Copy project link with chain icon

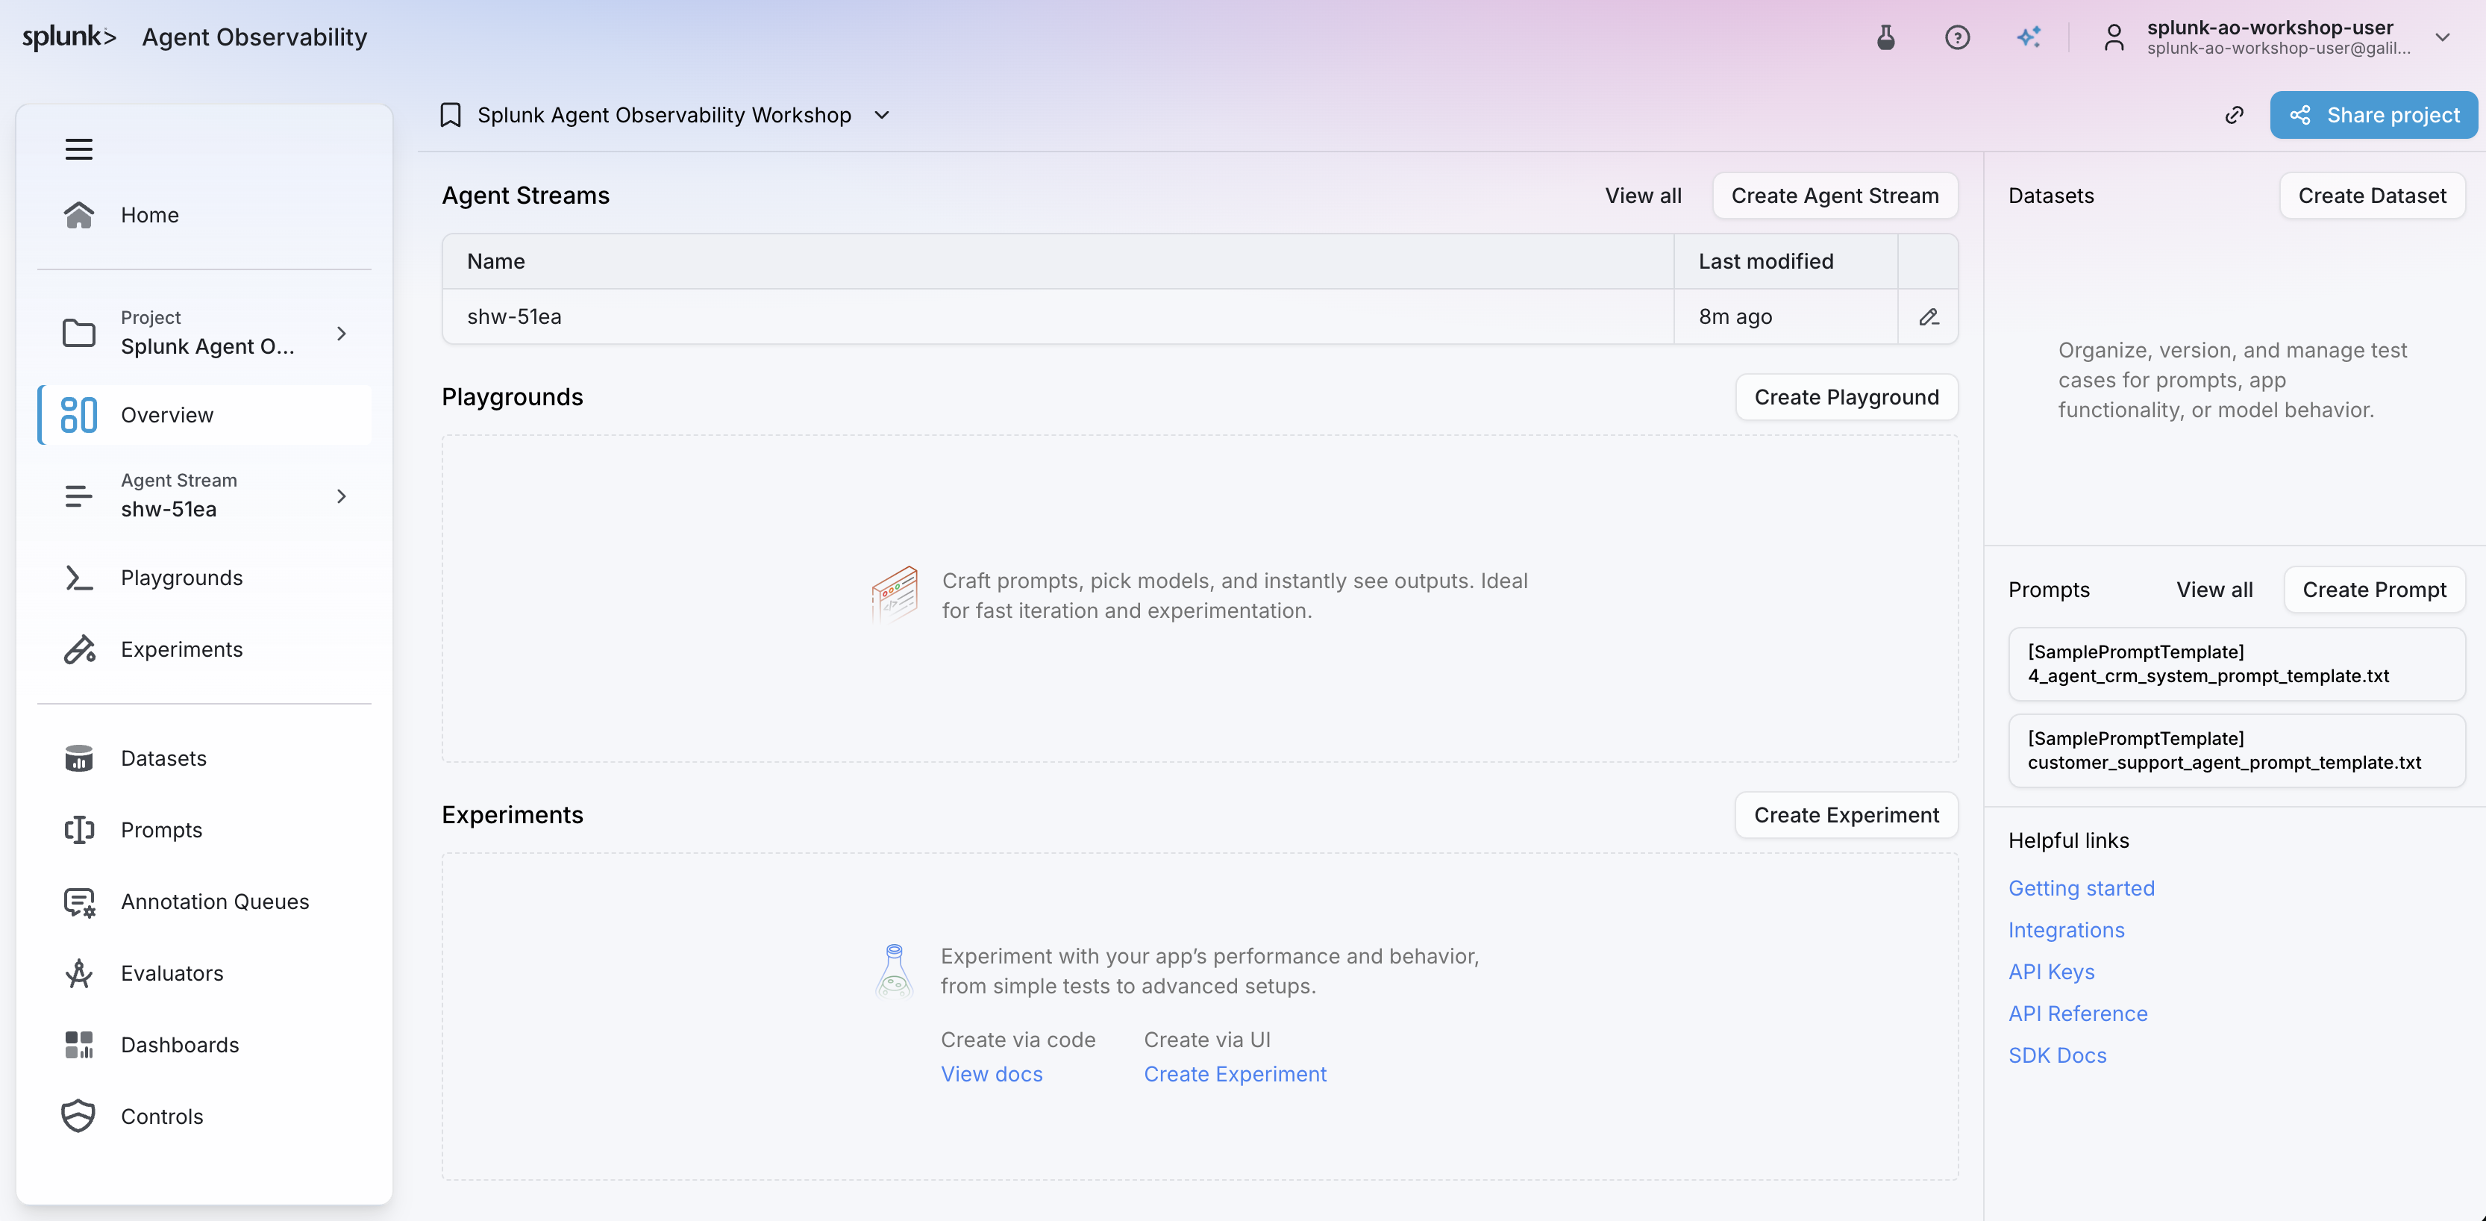pyautogui.click(x=2234, y=115)
